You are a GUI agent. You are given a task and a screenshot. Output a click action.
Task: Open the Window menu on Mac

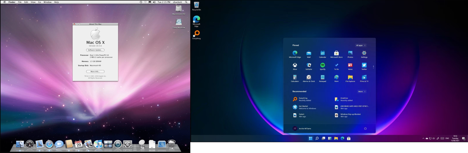click(x=47, y=2)
